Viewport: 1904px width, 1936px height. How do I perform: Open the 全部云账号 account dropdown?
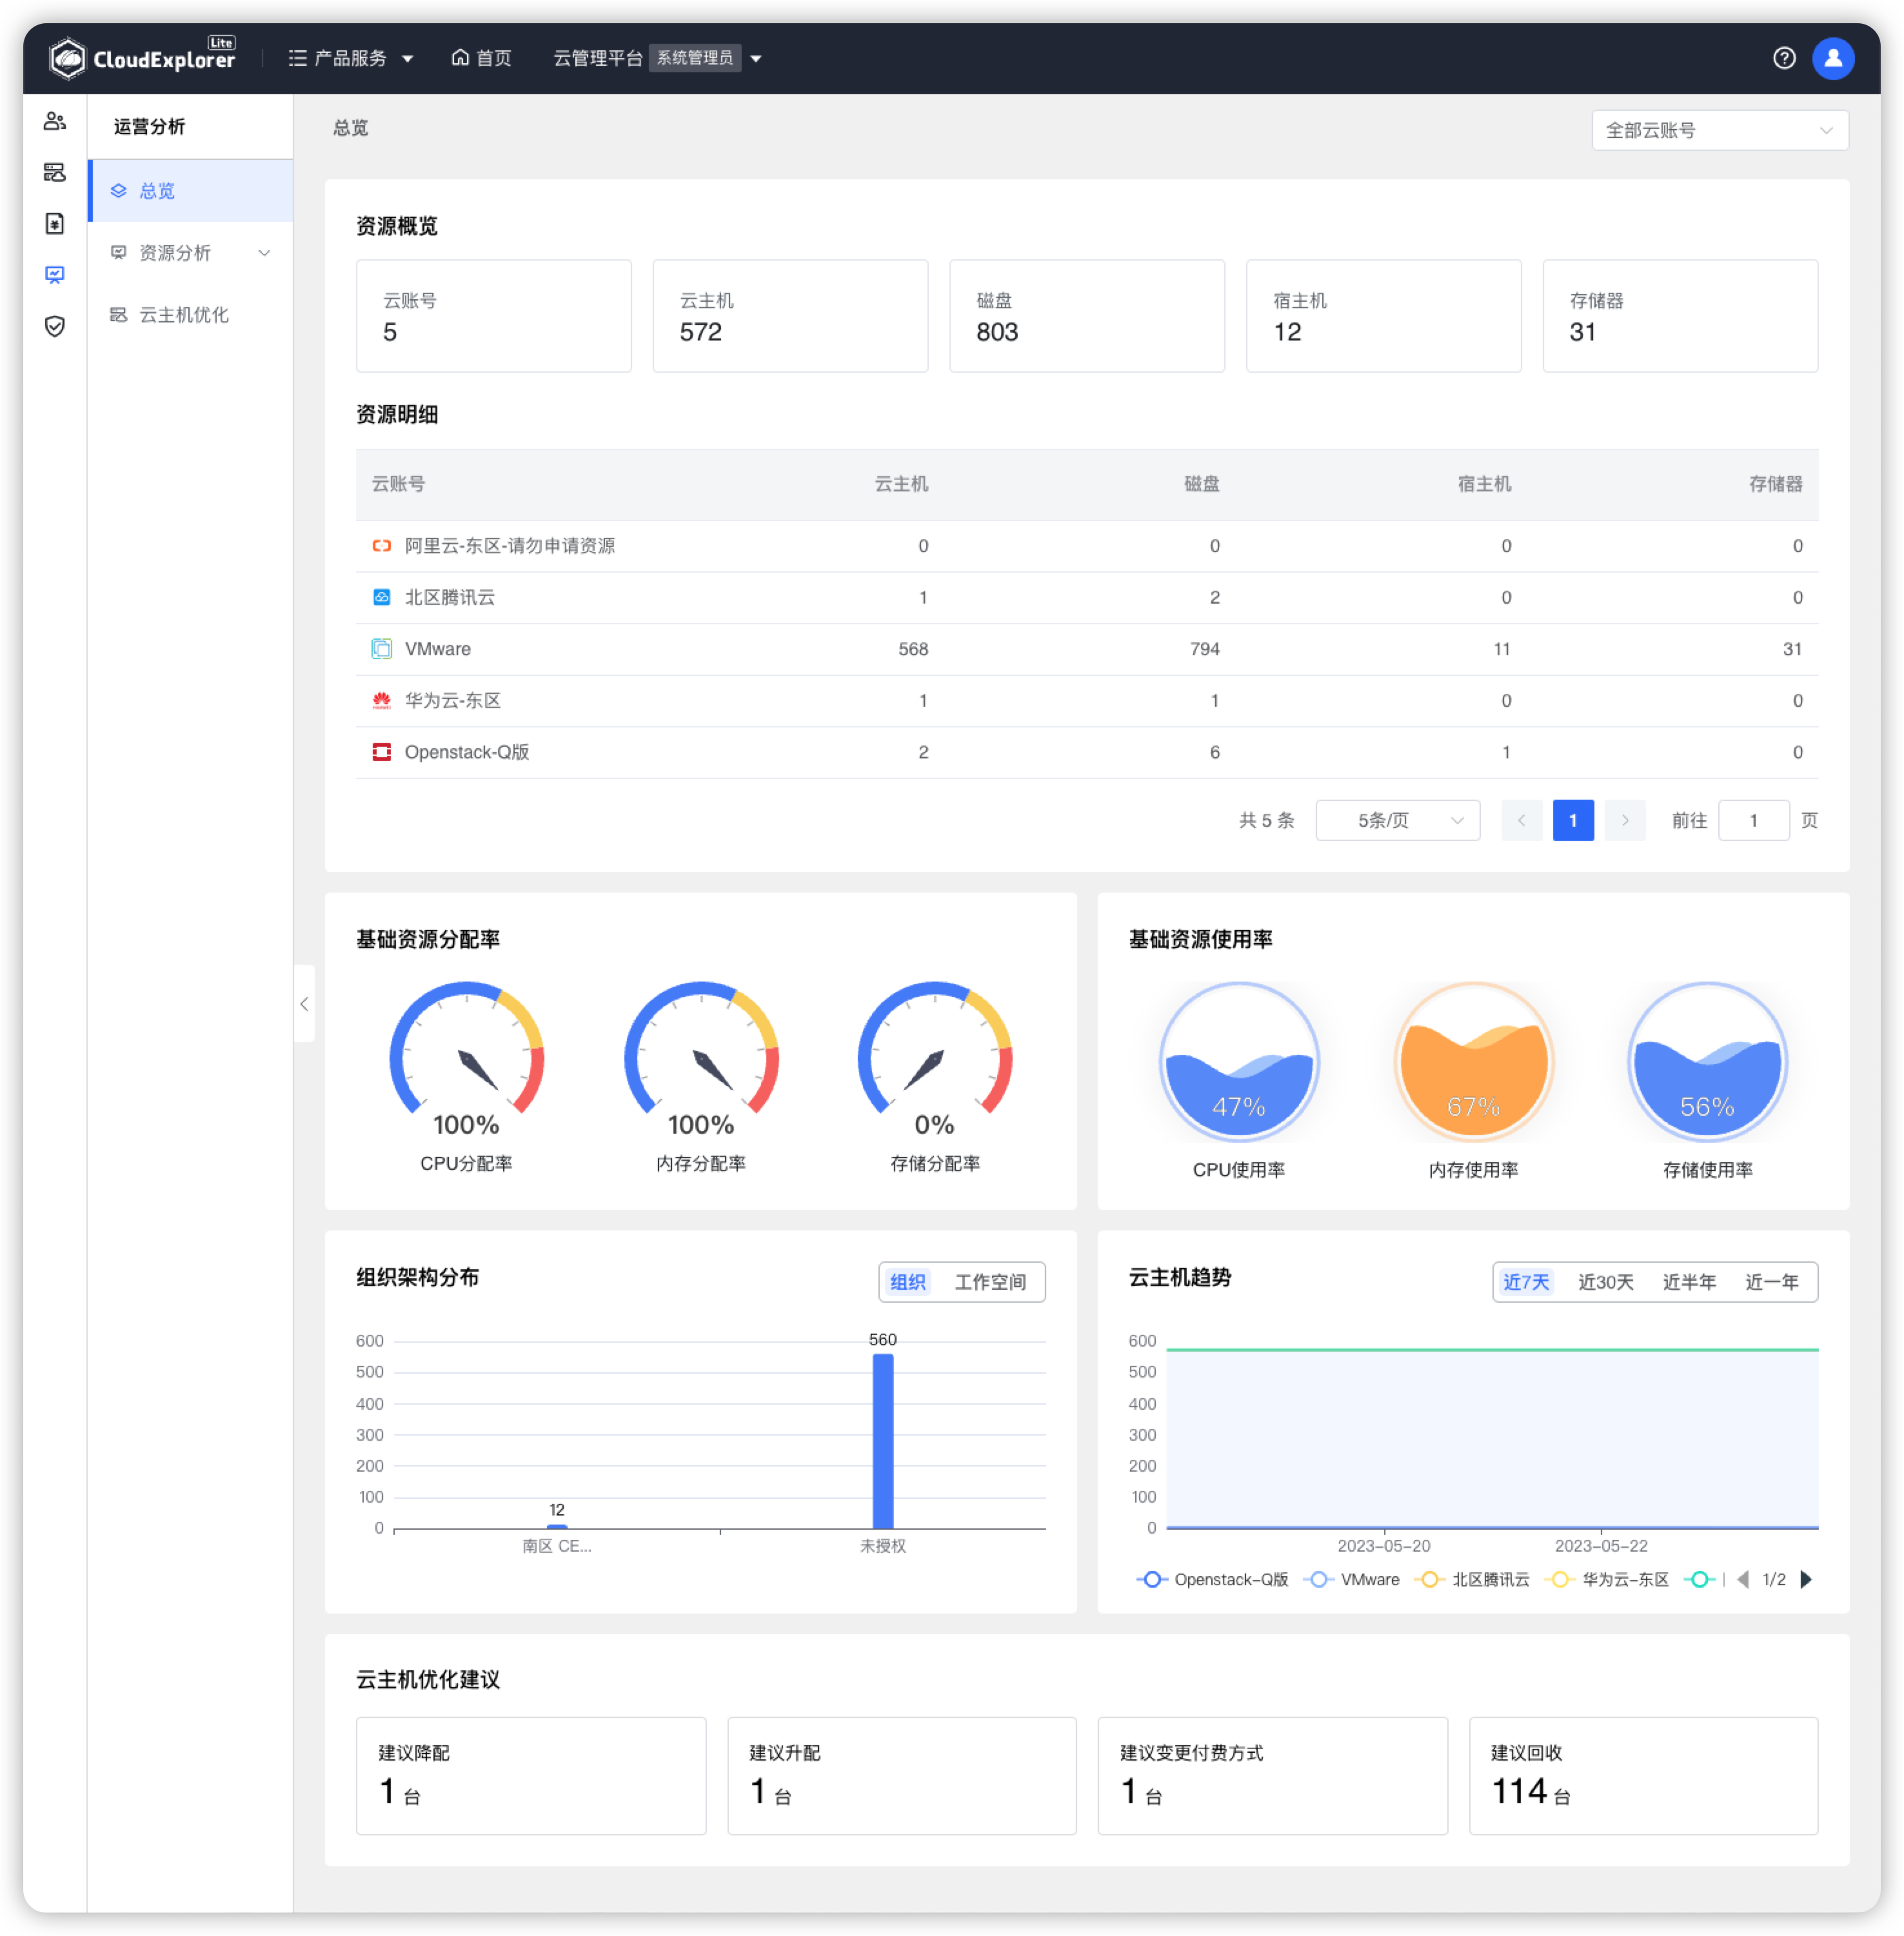1718,129
